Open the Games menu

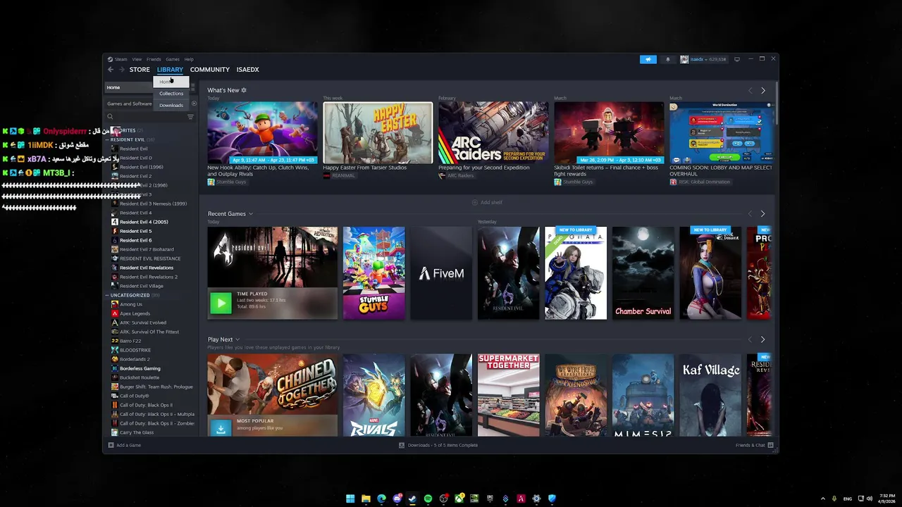click(x=173, y=59)
